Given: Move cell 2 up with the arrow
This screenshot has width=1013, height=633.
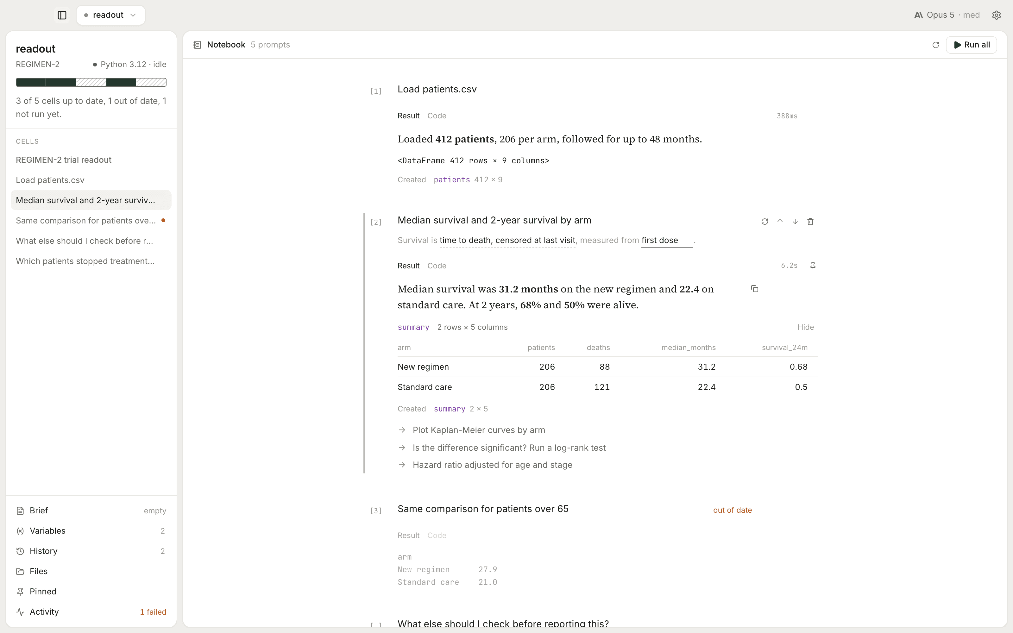Looking at the screenshot, I should 780,222.
